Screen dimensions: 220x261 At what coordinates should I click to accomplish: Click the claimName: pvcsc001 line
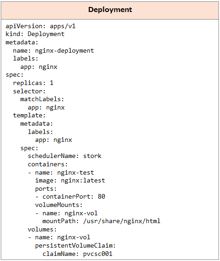77,254
